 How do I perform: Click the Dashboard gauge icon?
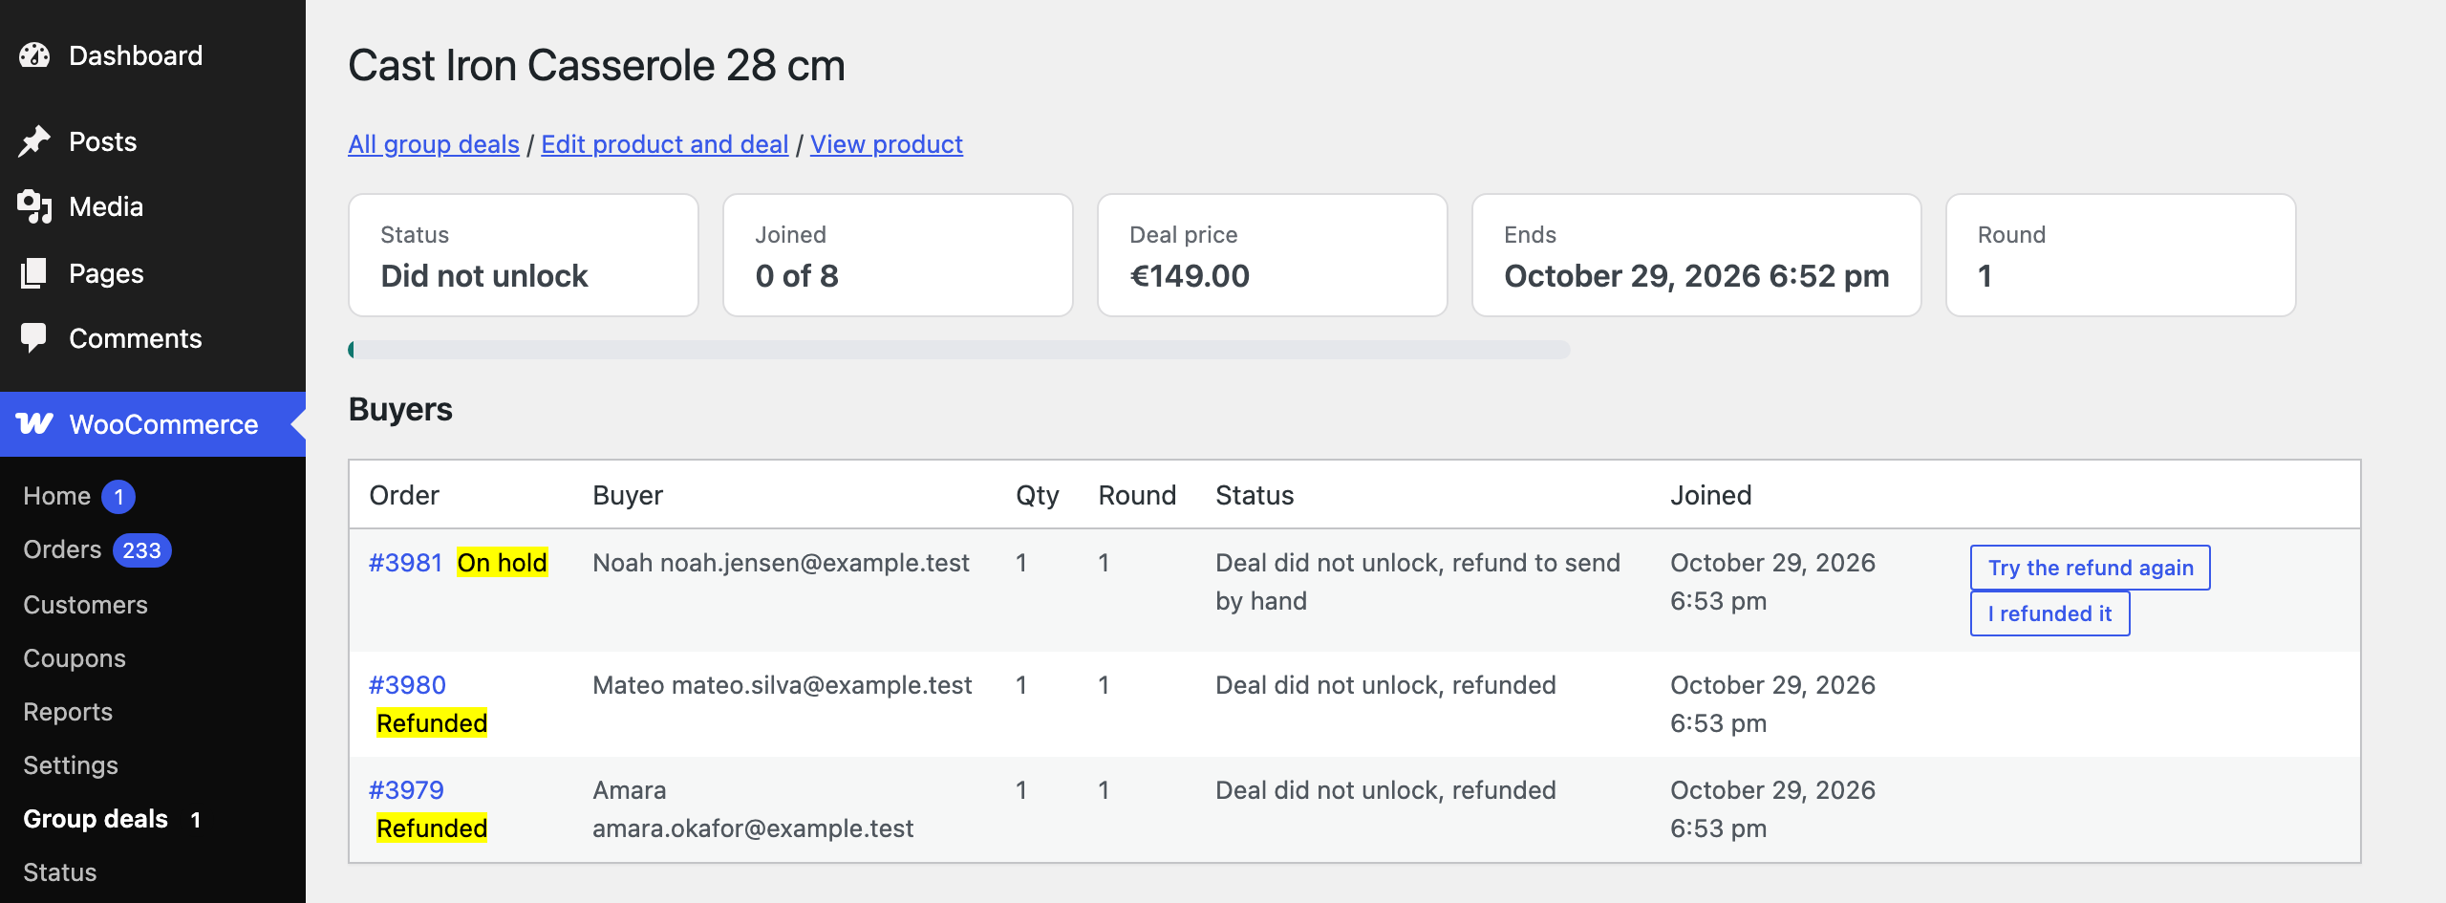tap(34, 55)
